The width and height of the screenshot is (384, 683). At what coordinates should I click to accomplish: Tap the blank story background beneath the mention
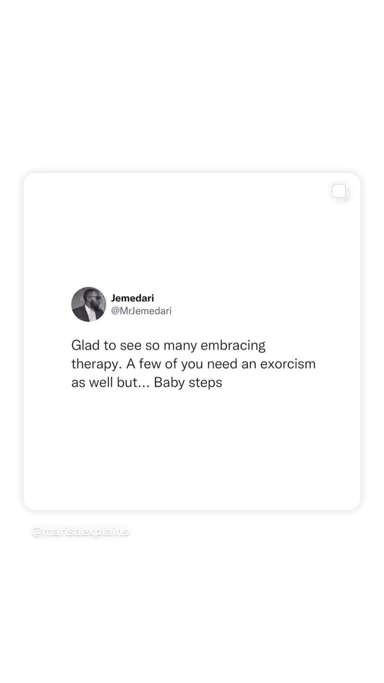(x=192, y=607)
